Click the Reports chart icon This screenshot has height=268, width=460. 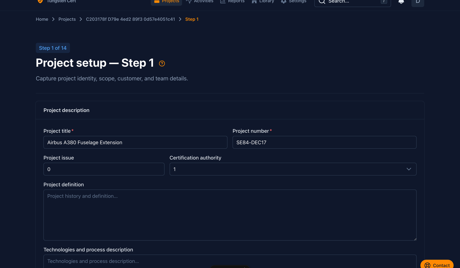(223, 1)
